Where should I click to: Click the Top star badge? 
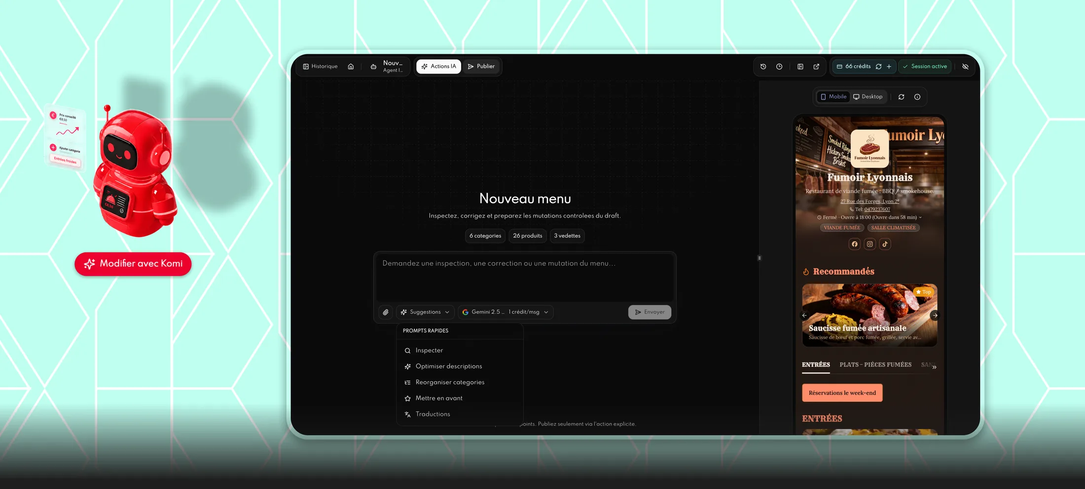(x=923, y=292)
